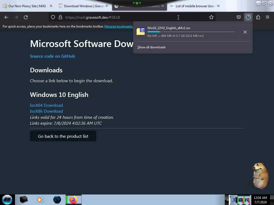Click the Windows 10 English heading
The image size is (274, 205).
[59, 95]
